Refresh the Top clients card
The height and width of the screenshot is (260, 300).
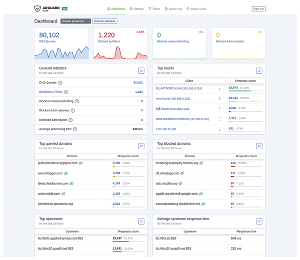point(259,71)
